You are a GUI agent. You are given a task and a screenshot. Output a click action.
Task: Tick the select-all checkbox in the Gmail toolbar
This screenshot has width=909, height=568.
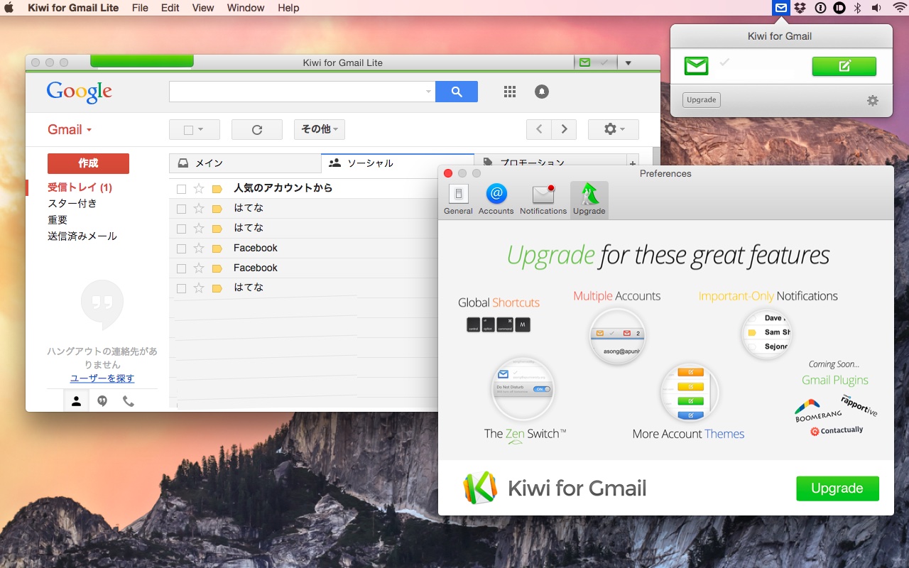pos(188,130)
